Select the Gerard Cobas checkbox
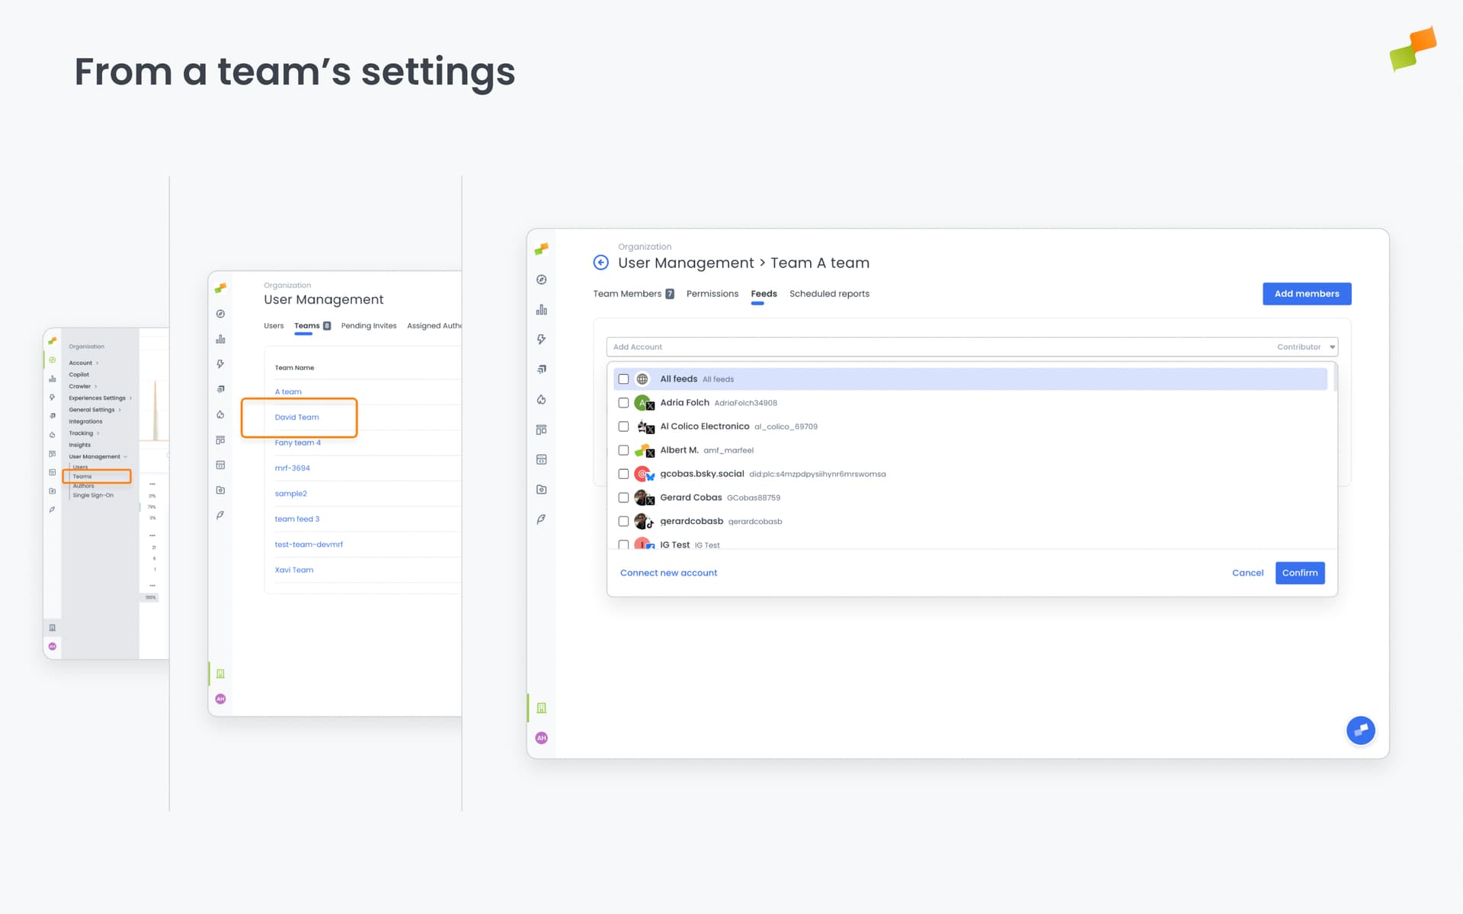This screenshot has height=914, width=1463. point(623,497)
